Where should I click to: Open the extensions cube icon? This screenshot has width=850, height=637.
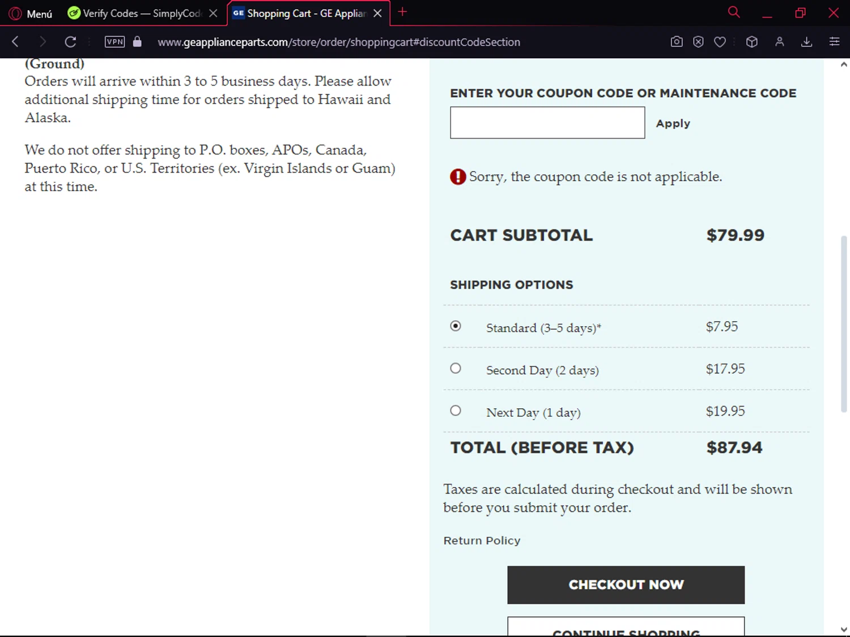(752, 41)
